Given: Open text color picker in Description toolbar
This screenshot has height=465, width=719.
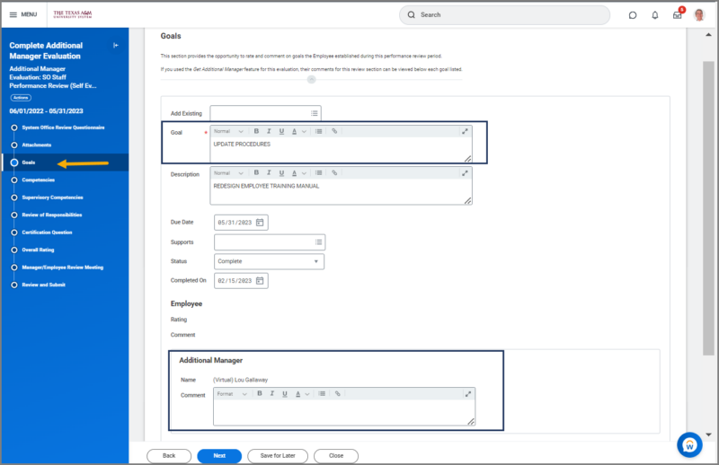Looking at the screenshot, I should [296, 172].
